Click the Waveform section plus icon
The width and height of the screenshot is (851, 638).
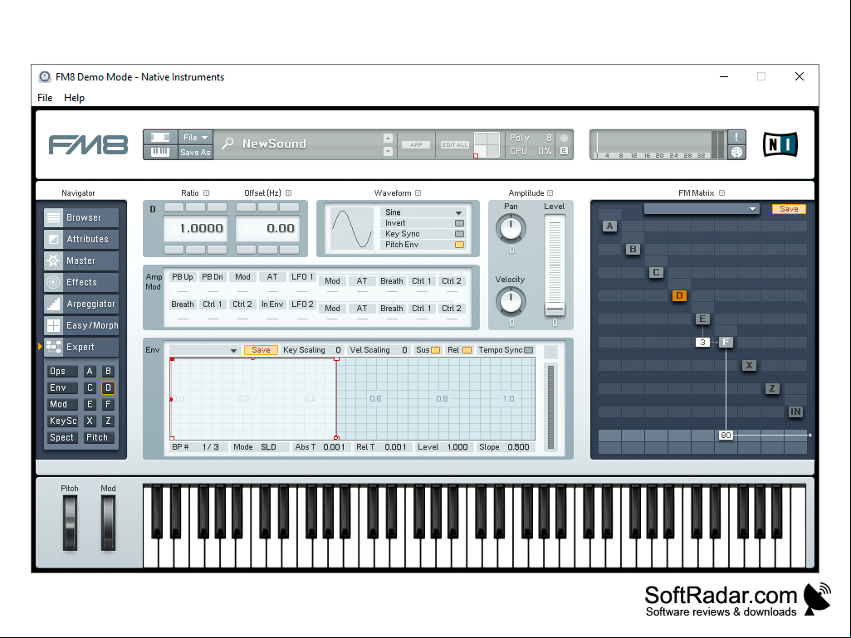pyautogui.click(x=418, y=193)
